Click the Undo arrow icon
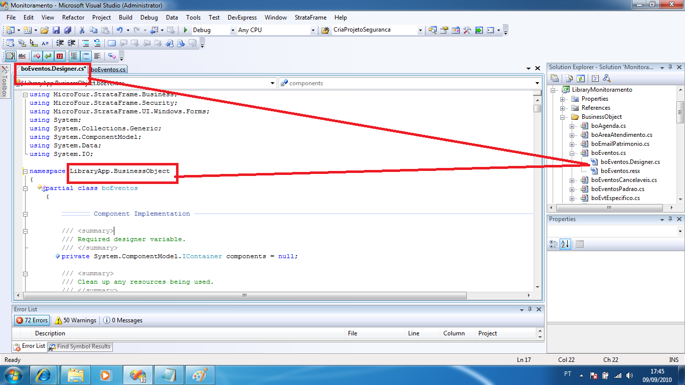 120,30
